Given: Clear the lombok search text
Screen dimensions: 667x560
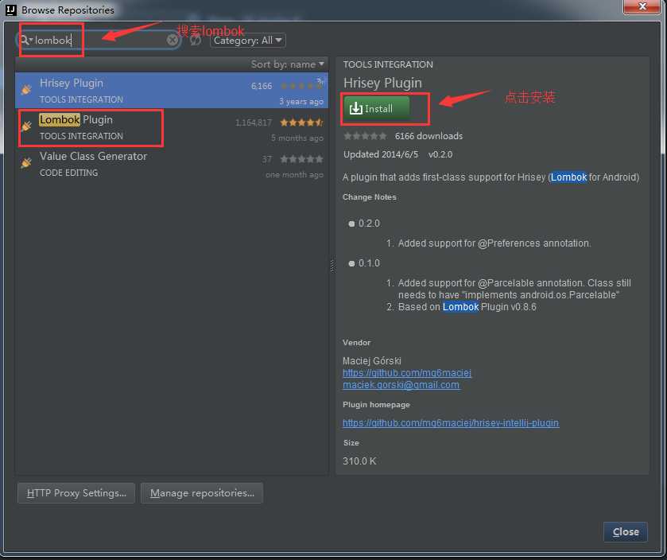Looking at the screenshot, I should coord(173,40).
